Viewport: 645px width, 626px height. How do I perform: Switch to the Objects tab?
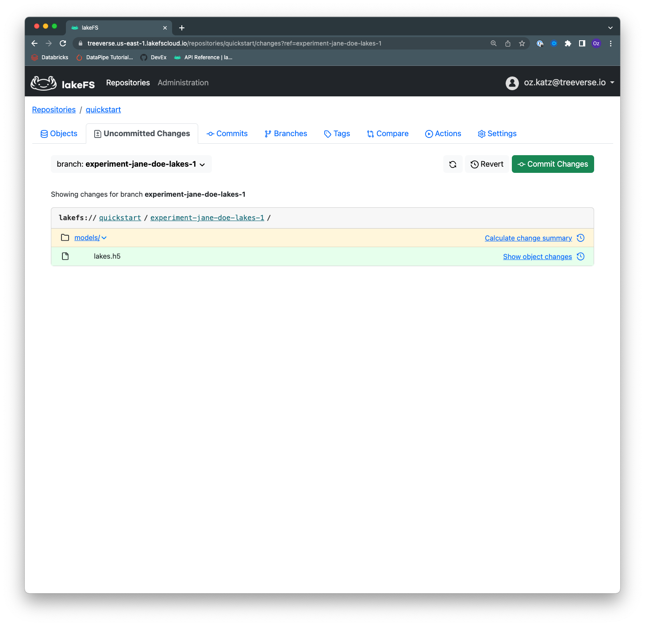pos(59,134)
